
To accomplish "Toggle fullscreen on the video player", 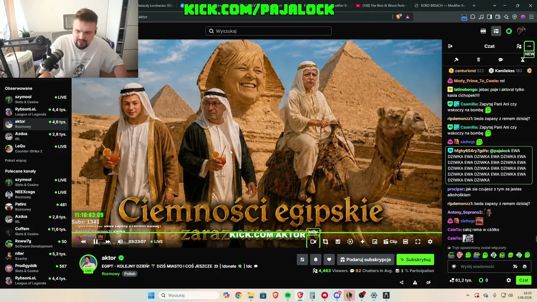I will [418, 242].
